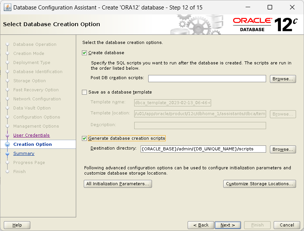Click the 'Destination directory:' label

click(x=113, y=148)
